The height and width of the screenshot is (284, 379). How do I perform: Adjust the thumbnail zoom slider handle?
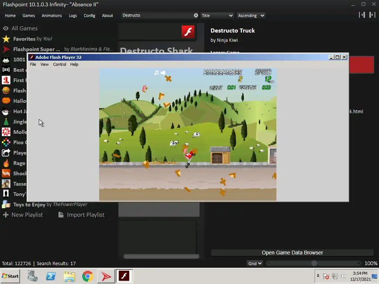tap(314, 263)
